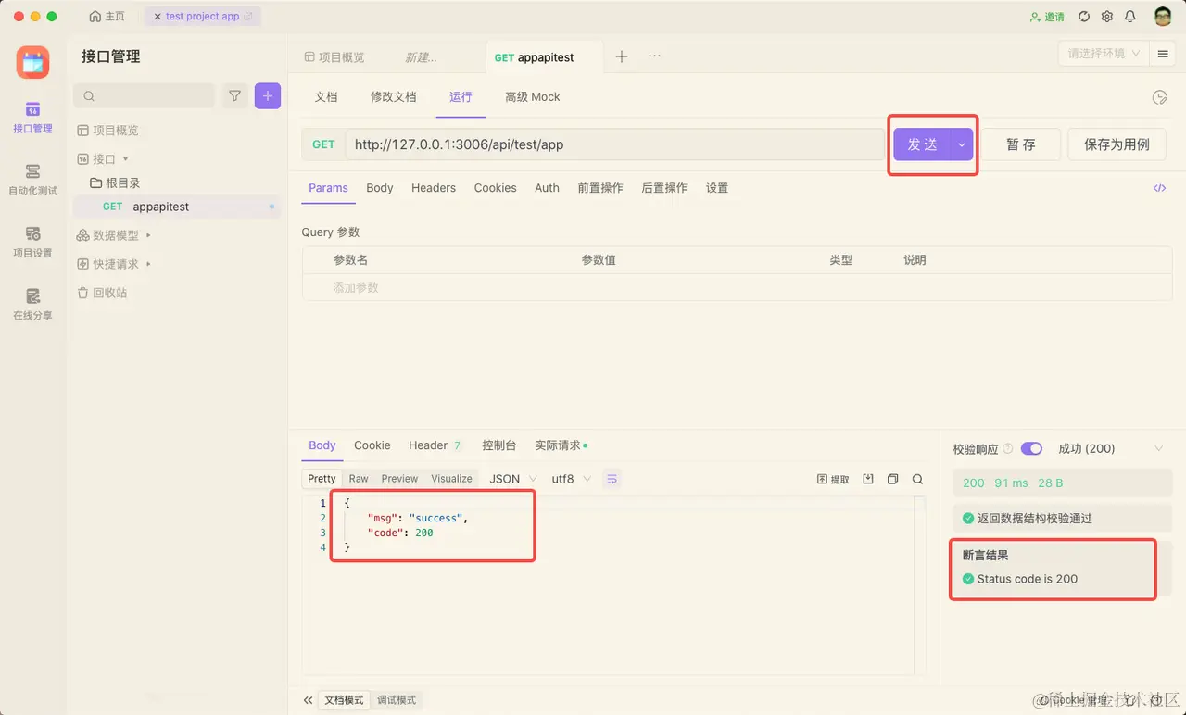
Task: Open the Body request tab
Action: [380, 188]
